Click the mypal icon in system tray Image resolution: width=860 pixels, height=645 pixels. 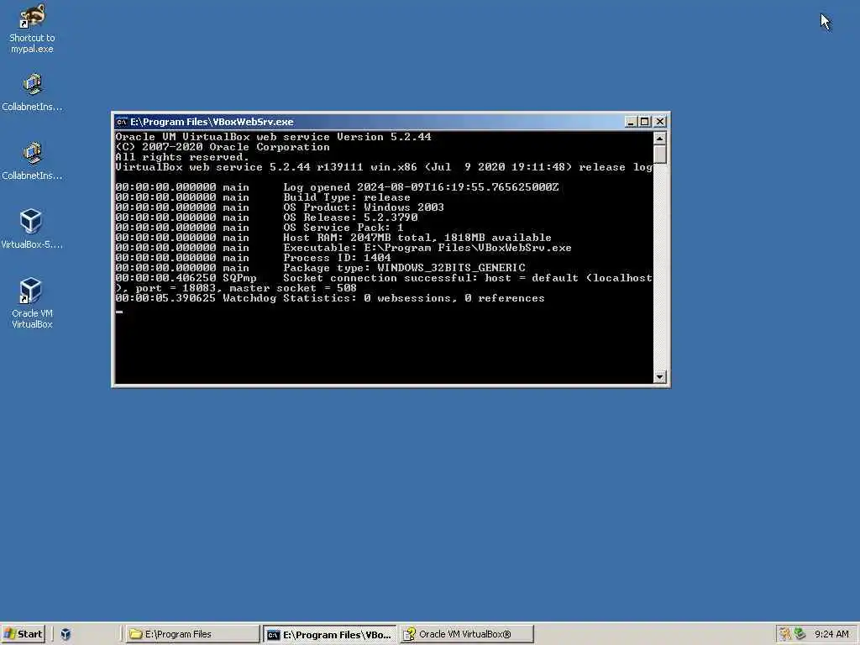pyautogui.click(x=785, y=634)
